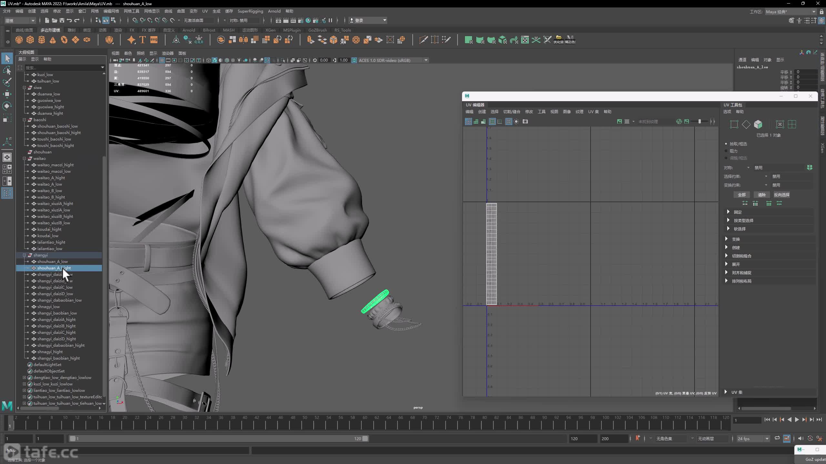Click the polygon Platonic solid shelf icon
826x464 pixels.
tap(109, 40)
